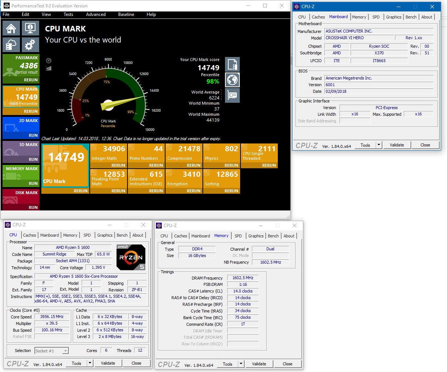
Task: Run the 2D Mark test
Action: 33,135
